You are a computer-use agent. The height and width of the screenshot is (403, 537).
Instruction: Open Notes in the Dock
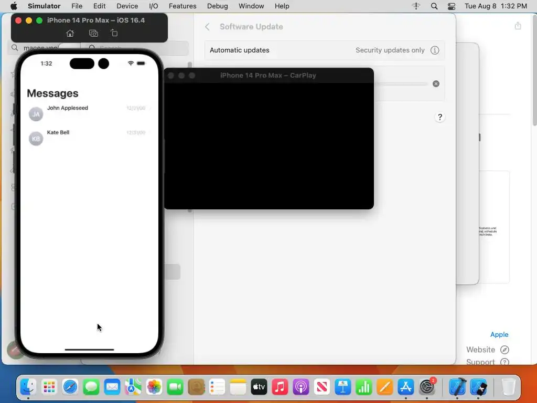pos(238,387)
